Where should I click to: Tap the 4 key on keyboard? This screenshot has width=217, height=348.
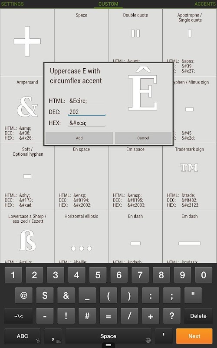[x=77, y=275]
